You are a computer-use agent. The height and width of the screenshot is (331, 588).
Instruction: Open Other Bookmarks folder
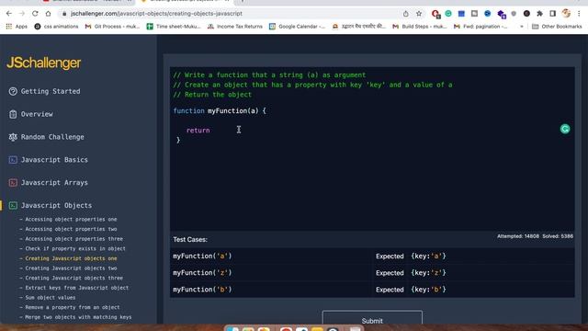click(557, 27)
